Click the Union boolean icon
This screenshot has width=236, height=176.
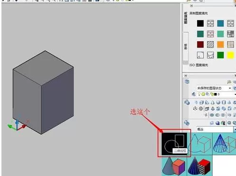(x=212, y=115)
